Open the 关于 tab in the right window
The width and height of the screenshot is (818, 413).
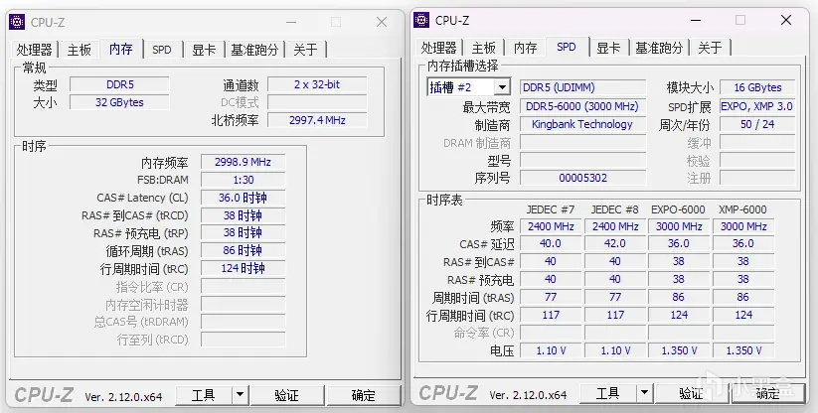(x=710, y=48)
